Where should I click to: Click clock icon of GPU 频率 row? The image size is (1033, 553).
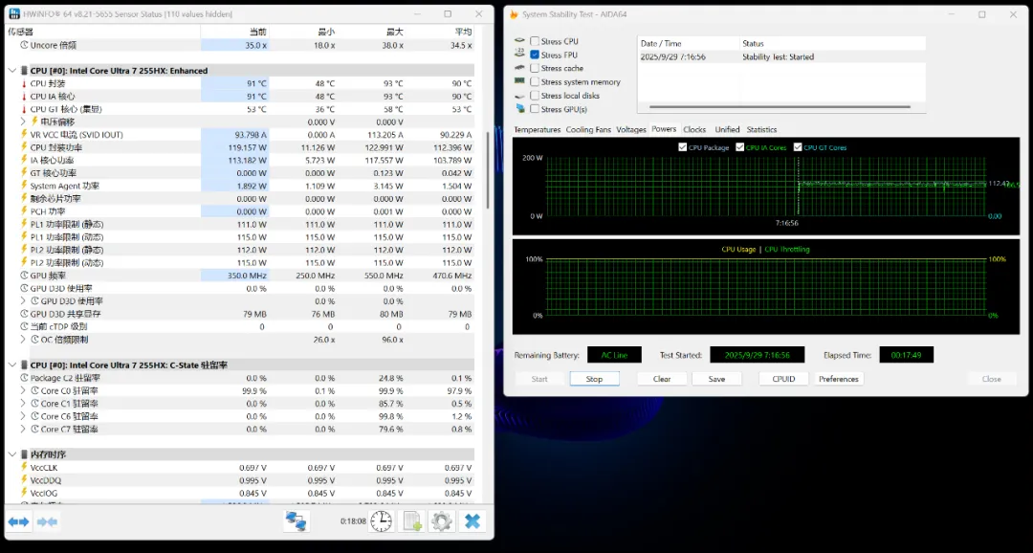24,276
